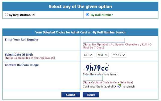The width and height of the screenshot is (161, 101).
Task: Click the "Select Date Of Birth" label
Action: pos(19,54)
